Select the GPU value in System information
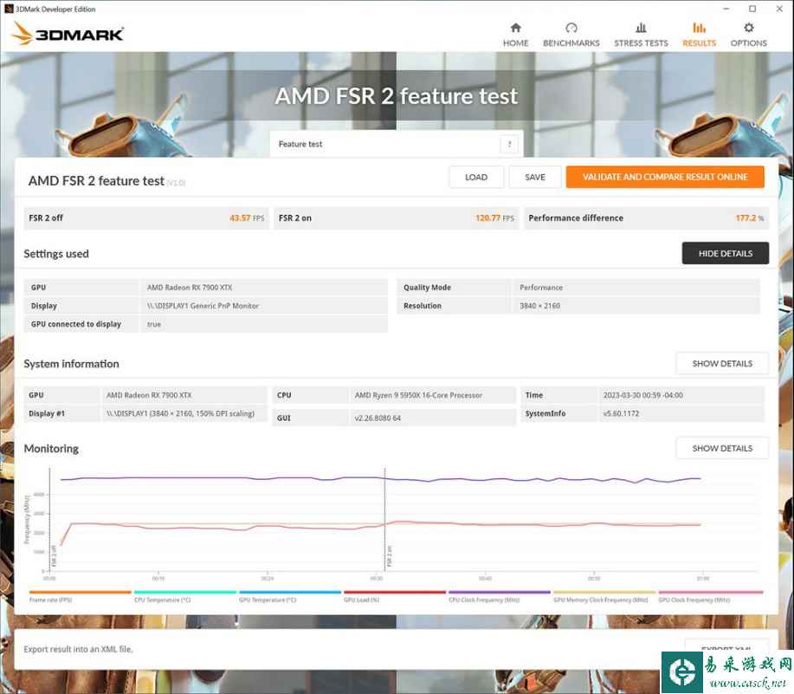Viewport: 794px width, 694px height. [x=149, y=395]
